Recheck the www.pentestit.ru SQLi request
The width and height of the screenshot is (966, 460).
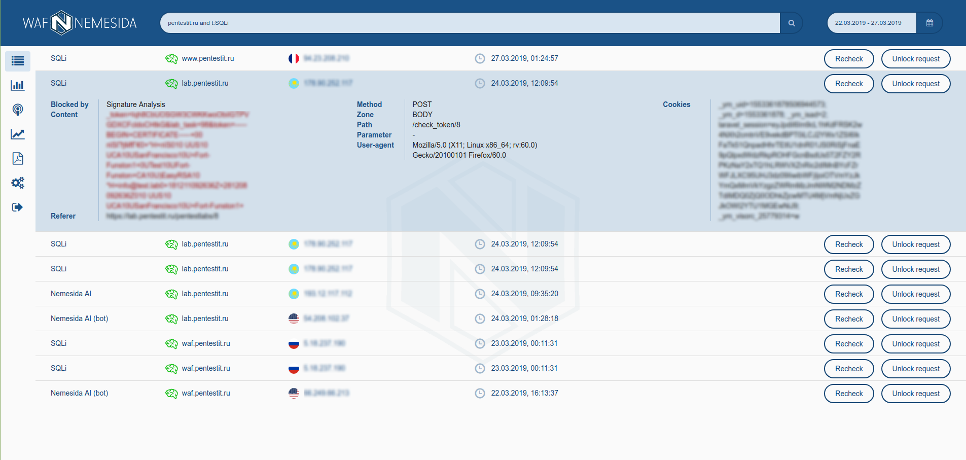[849, 59]
